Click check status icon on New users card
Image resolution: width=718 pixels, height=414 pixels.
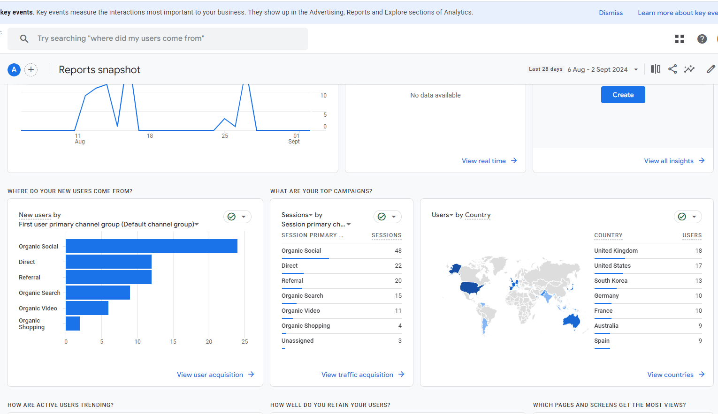tap(231, 217)
